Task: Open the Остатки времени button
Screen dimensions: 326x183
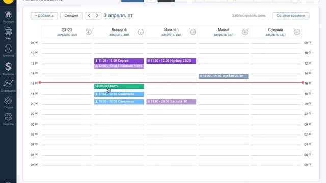Action: [x=291, y=16]
